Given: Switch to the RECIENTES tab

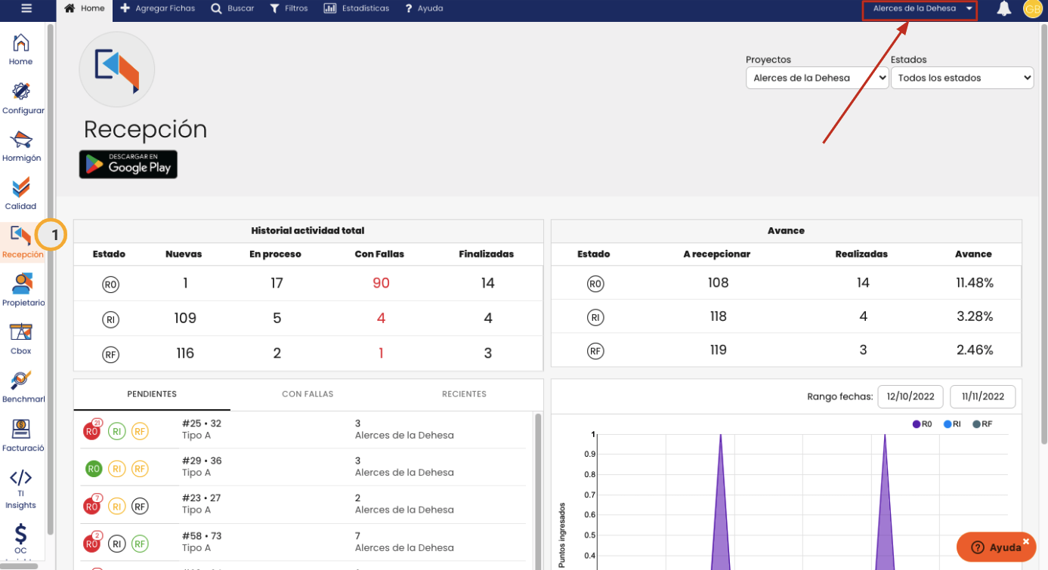Looking at the screenshot, I should pyautogui.click(x=464, y=394).
